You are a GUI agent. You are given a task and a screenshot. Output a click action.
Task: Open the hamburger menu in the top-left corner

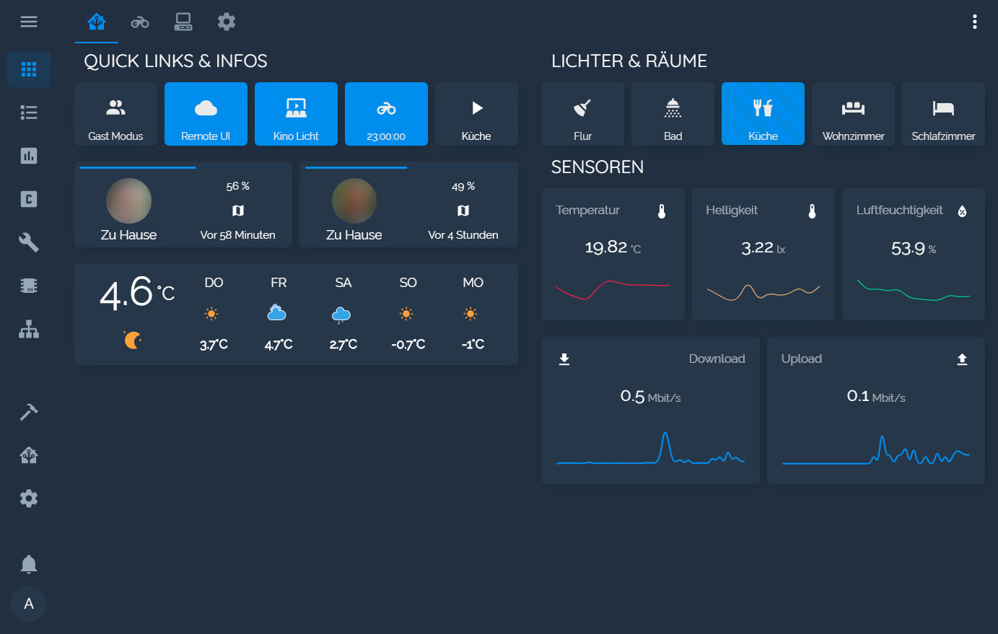coord(29,22)
